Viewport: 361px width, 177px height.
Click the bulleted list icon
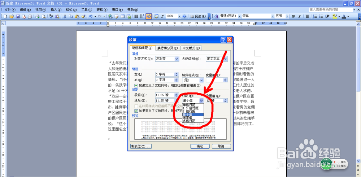click(321, 16)
